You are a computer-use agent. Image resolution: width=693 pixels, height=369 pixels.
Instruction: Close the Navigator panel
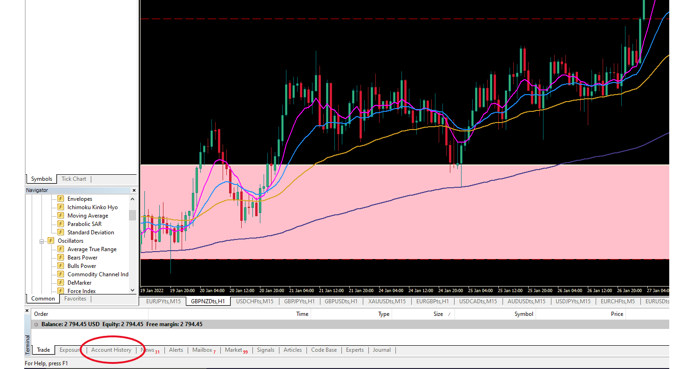coord(134,190)
